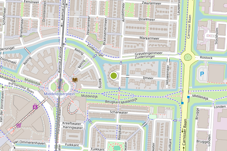
Task: Click the Zwartemeer street label
Action: (x=151, y=3)
